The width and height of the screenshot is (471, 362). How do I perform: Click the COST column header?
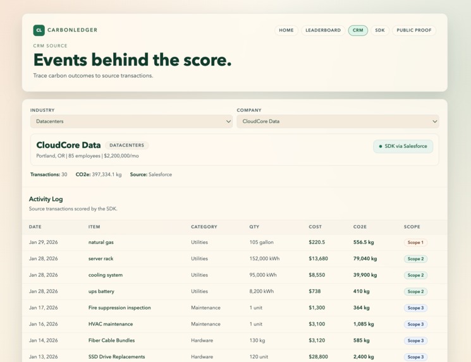point(315,227)
